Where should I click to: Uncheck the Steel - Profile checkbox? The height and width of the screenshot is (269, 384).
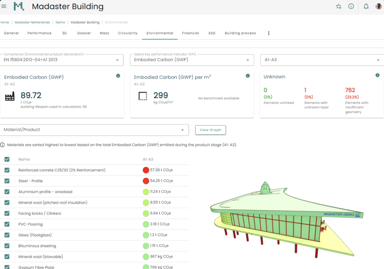pos(7,181)
